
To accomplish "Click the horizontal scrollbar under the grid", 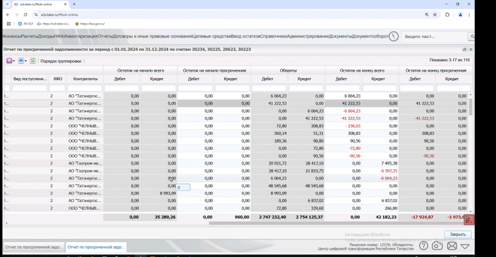I will [x=336, y=223].
